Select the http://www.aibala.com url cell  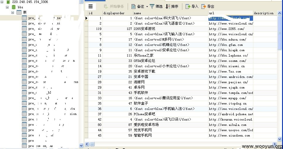click(231, 125)
